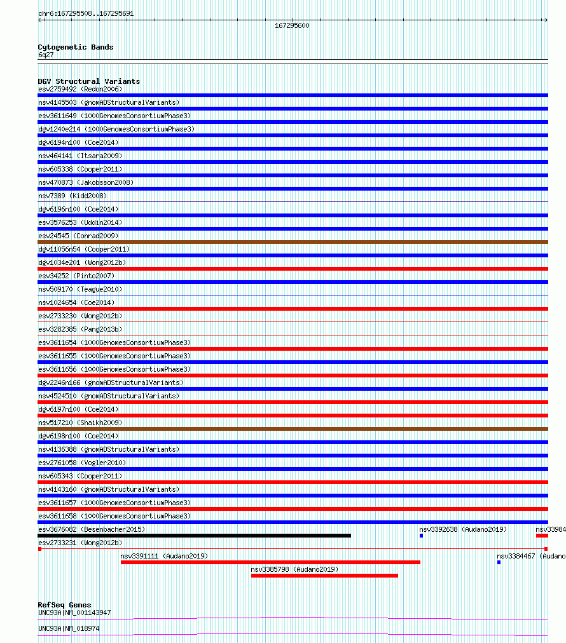Image resolution: width=566 pixels, height=643 pixels.
Task: Click nsv3392638 (Audano2019) label
Action: [x=463, y=529]
